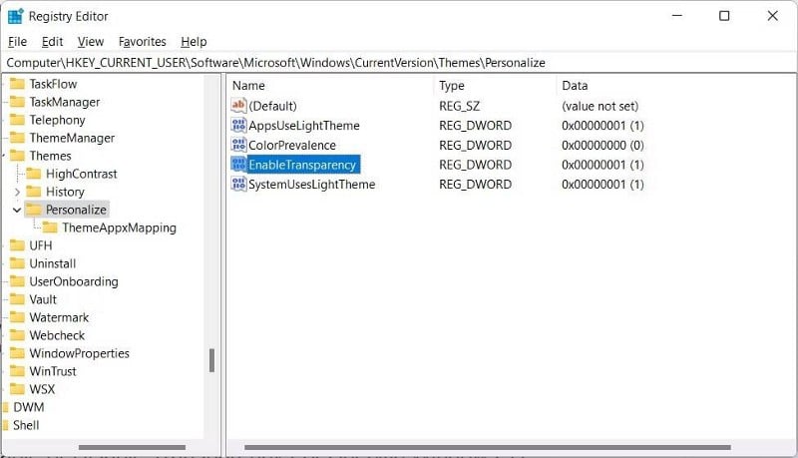The image size is (798, 458).
Task: Select the DWM key in tree
Action: pyautogui.click(x=29, y=407)
